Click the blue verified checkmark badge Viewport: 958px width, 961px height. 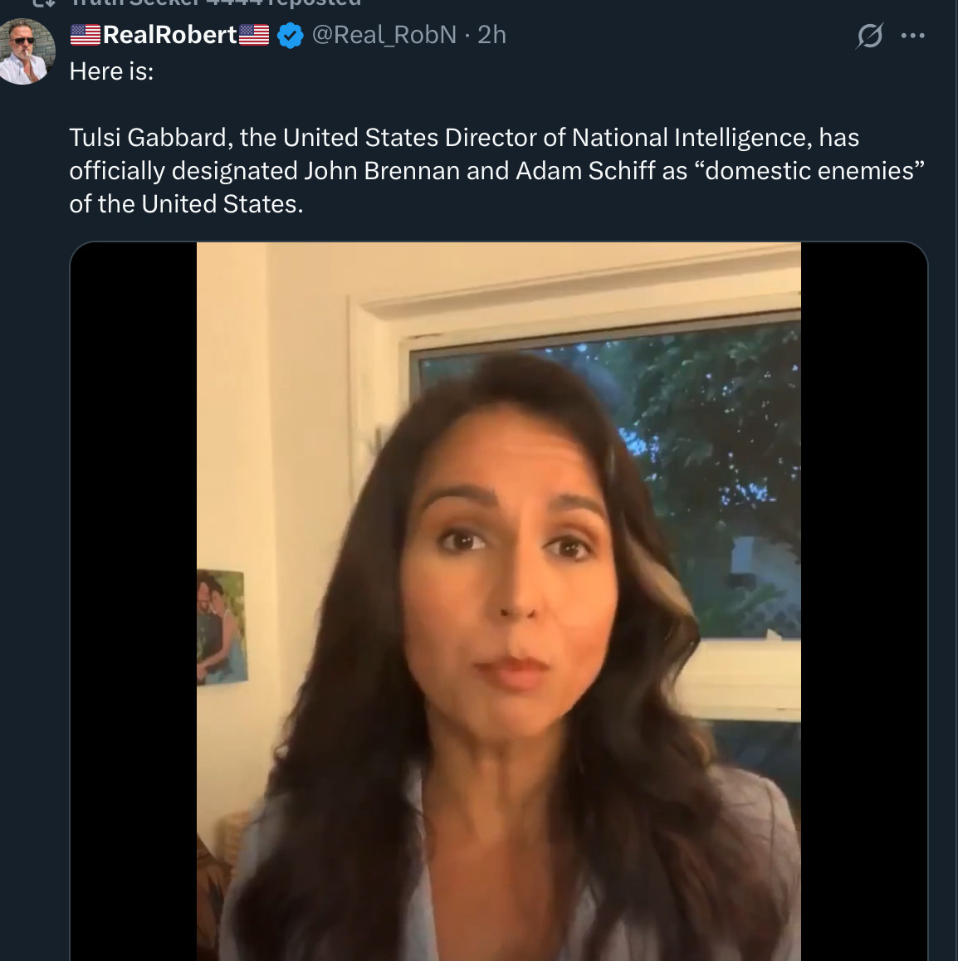(x=290, y=36)
